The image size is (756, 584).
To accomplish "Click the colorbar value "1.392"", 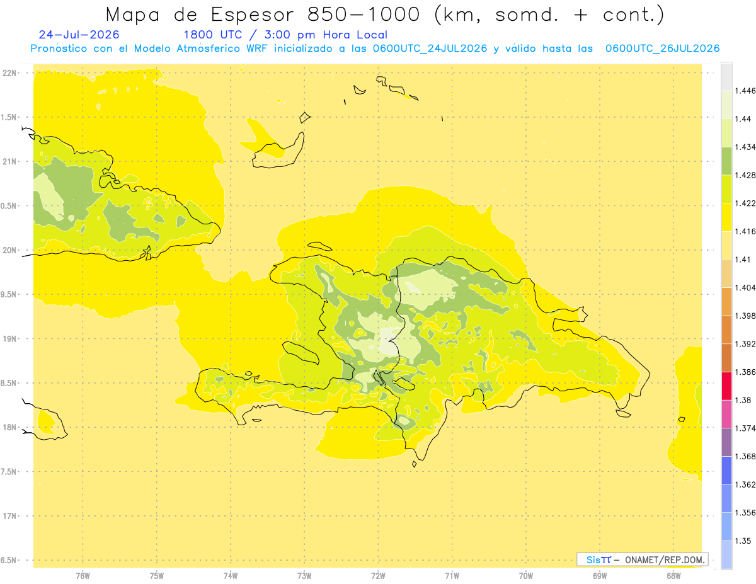I will 745,344.
